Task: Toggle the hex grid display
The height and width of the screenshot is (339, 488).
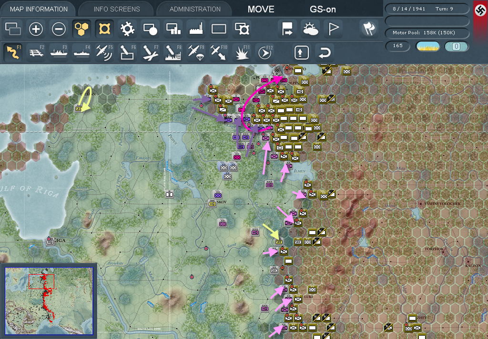Action: click(x=81, y=29)
